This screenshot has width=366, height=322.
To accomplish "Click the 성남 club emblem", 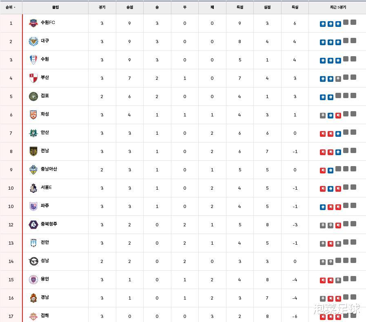I will [x=33, y=261].
